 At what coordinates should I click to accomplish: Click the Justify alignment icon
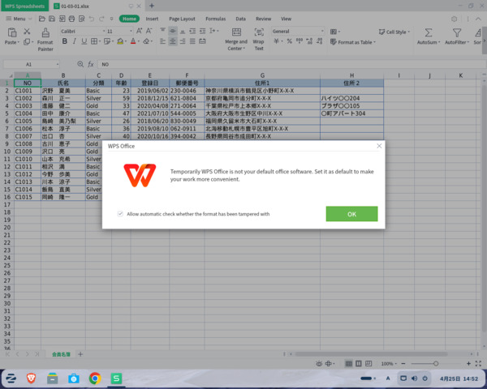(192, 41)
